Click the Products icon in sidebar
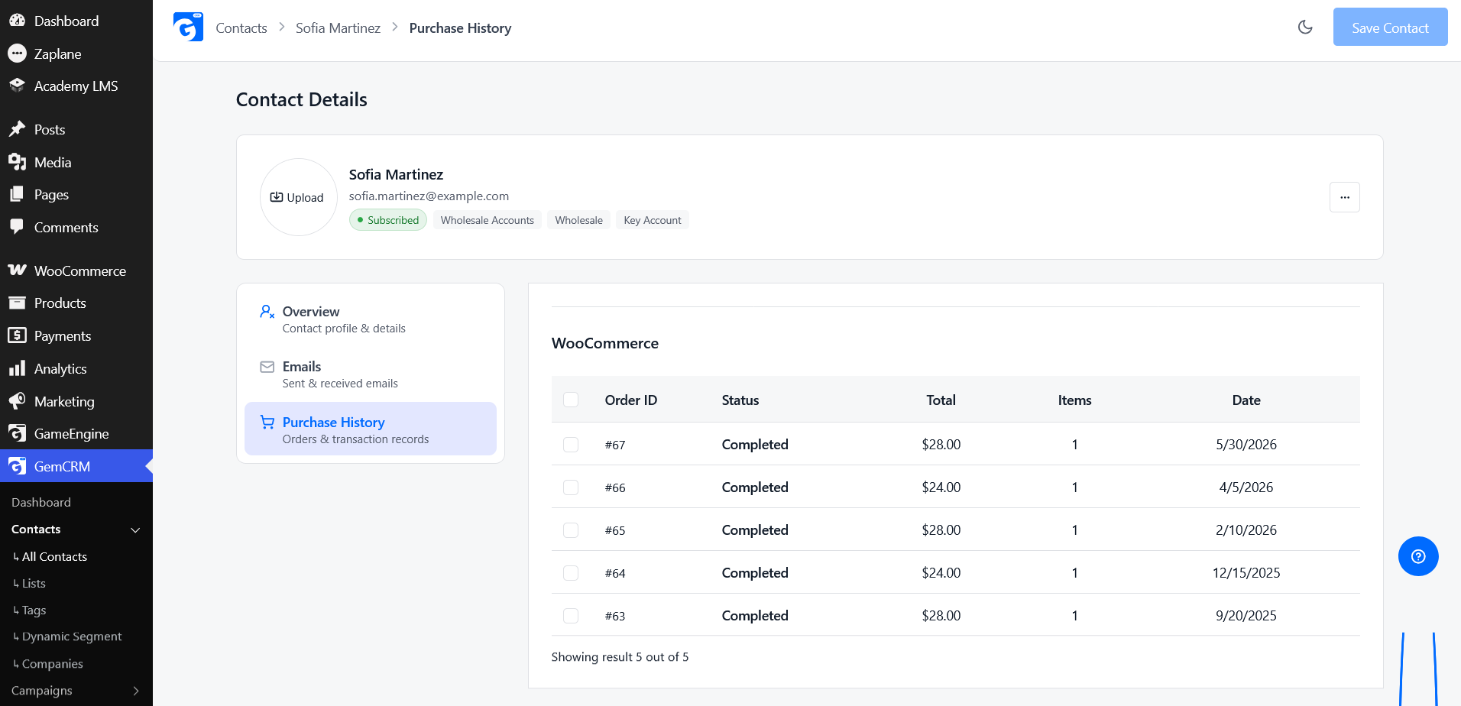Screen dimensions: 1461x706 coord(17,303)
